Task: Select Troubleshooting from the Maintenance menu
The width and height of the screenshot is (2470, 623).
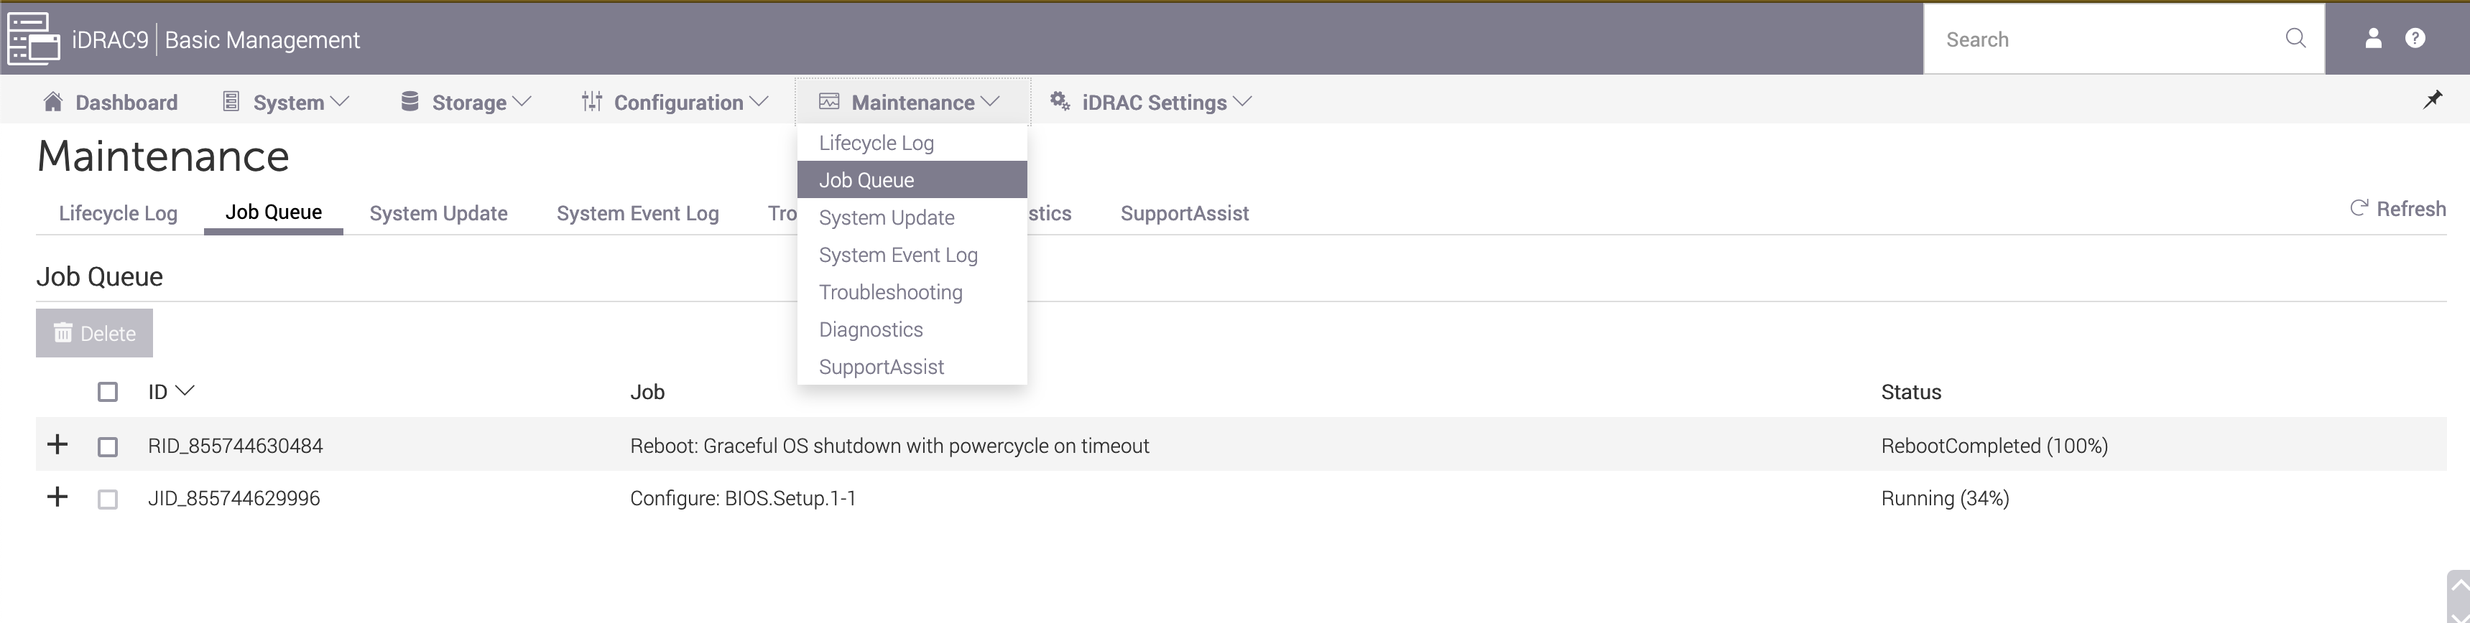Action: pyautogui.click(x=890, y=292)
